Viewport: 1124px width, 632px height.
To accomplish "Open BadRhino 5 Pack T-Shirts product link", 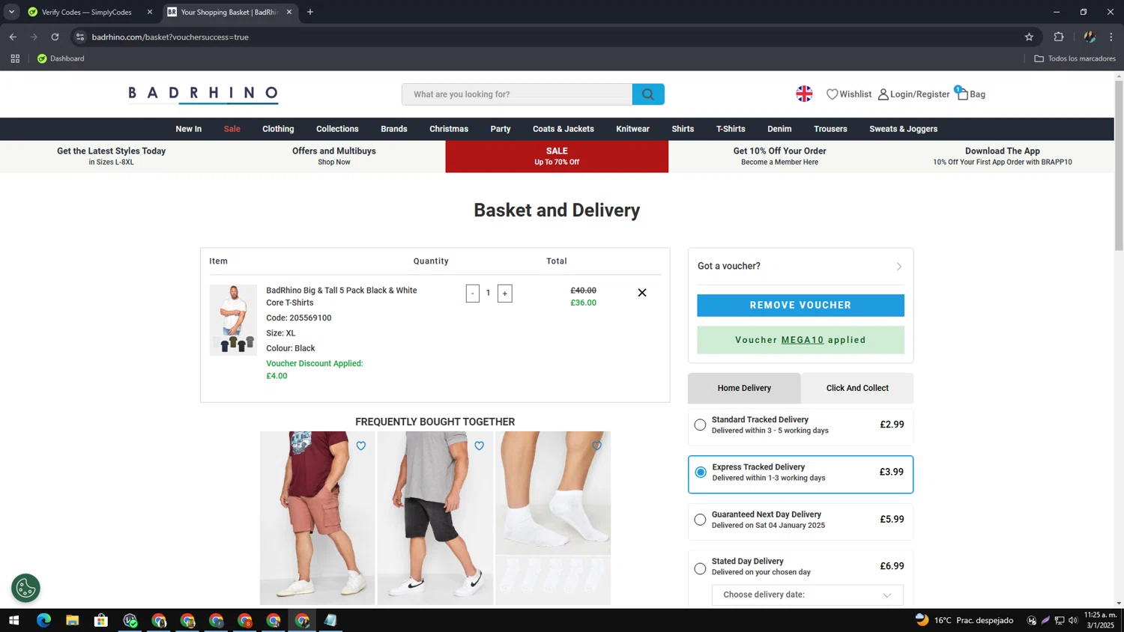I will click(x=342, y=297).
